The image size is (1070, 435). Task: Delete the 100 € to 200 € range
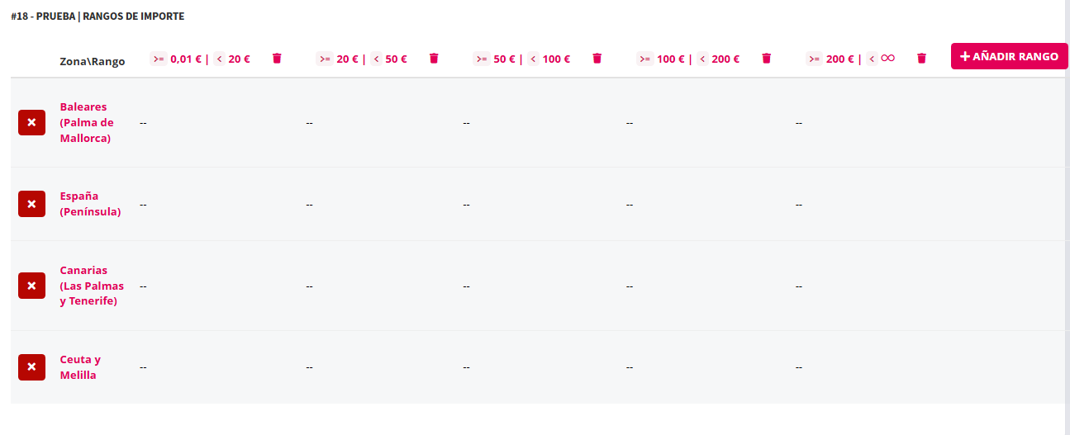(767, 59)
